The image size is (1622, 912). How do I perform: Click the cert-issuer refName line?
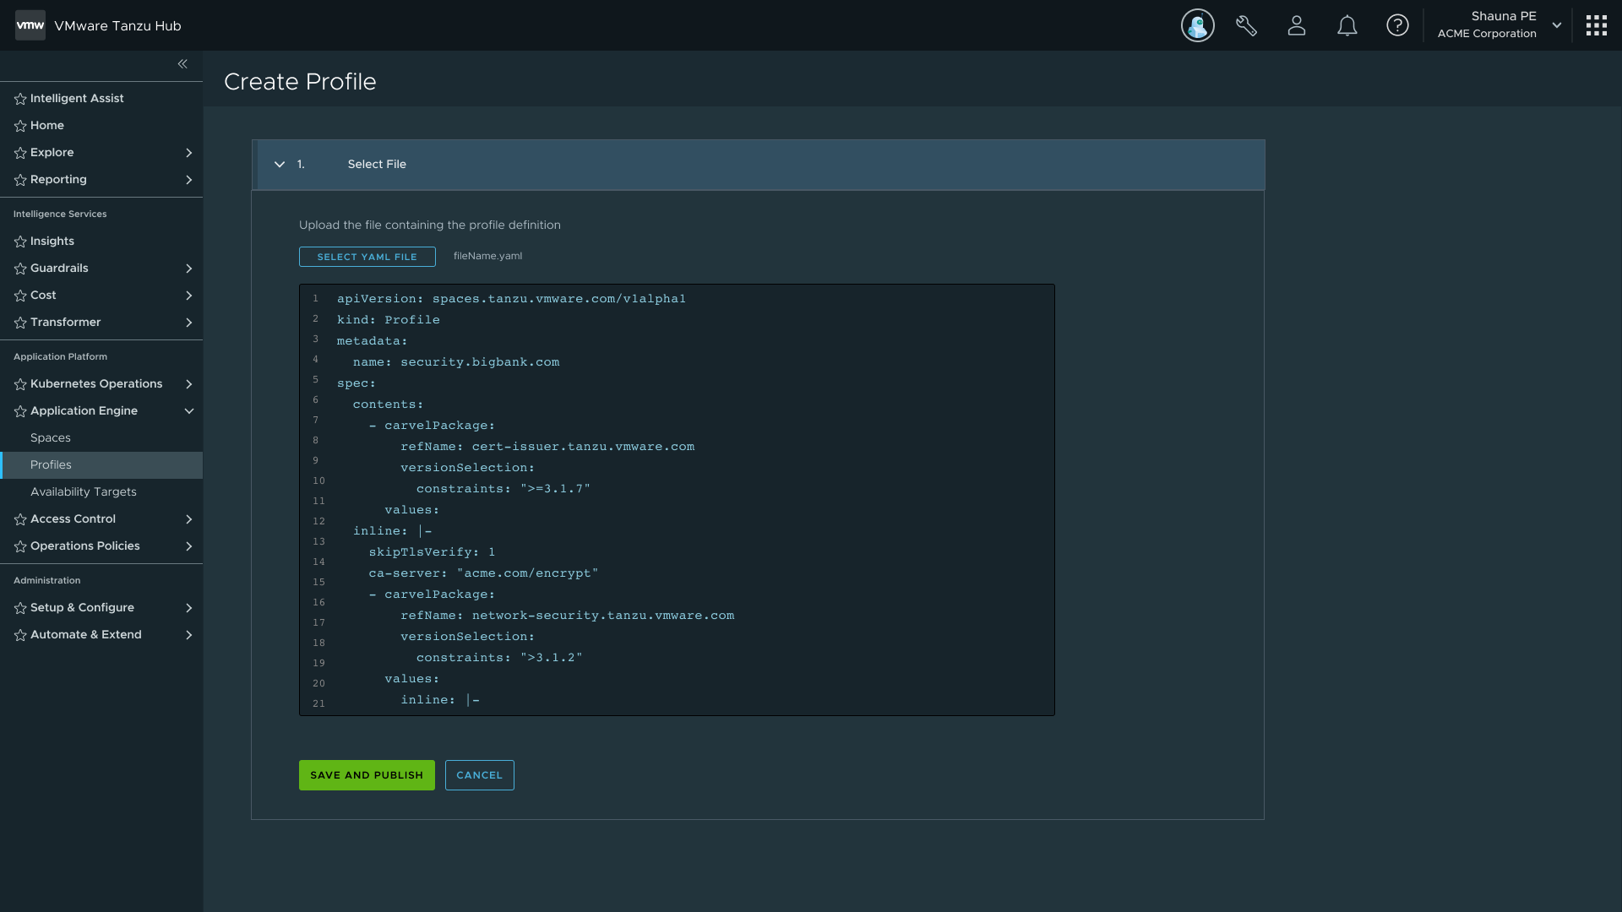click(547, 447)
